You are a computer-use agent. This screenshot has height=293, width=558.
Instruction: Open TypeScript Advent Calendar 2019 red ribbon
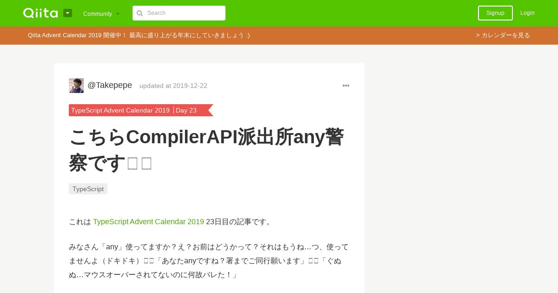click(120, 110)
